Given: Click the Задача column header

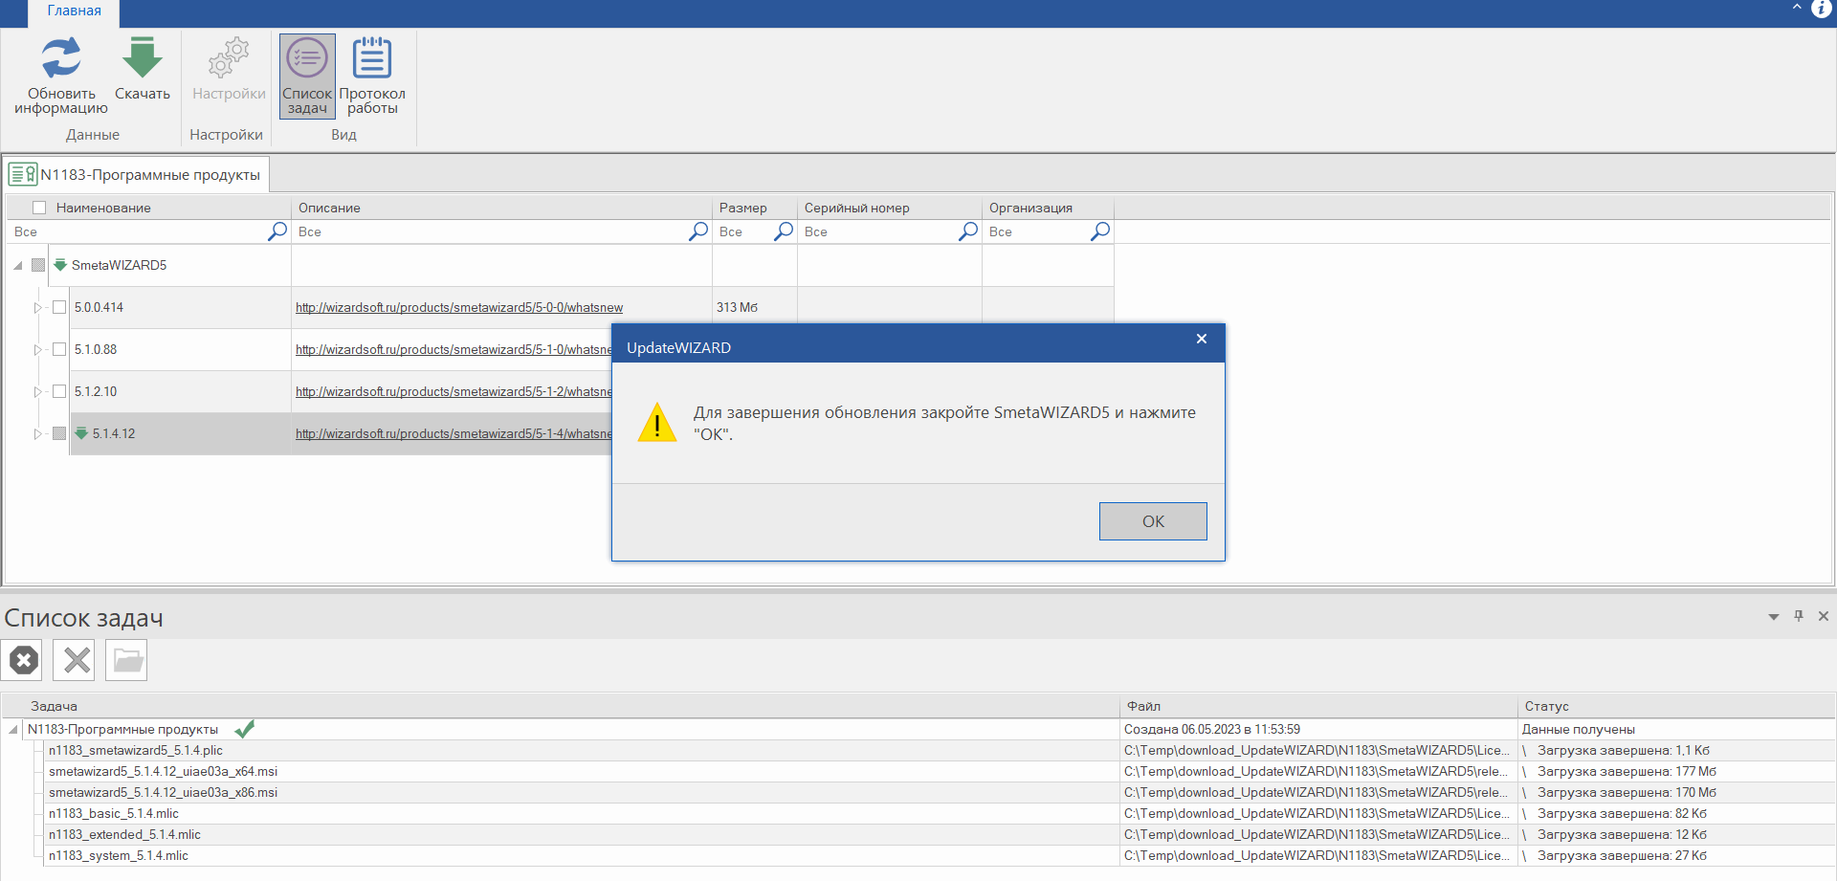Looking at the screenshot, I should tap(561, 706).
